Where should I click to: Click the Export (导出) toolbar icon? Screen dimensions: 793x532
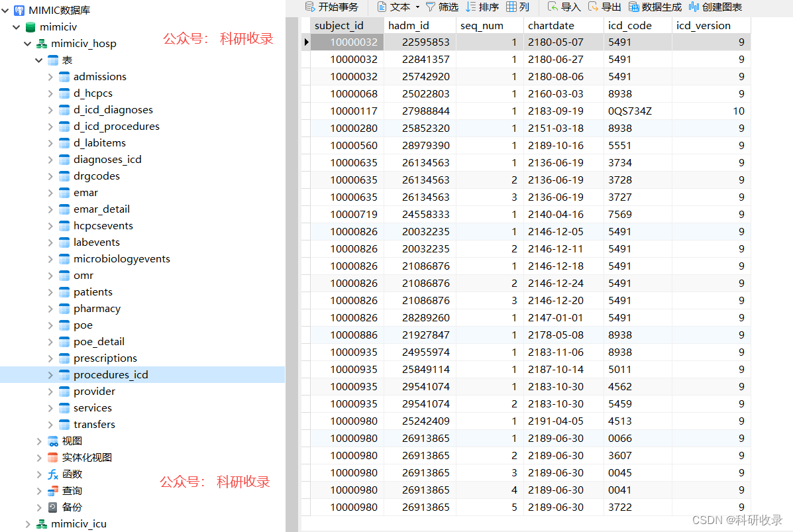click(593, 7)
